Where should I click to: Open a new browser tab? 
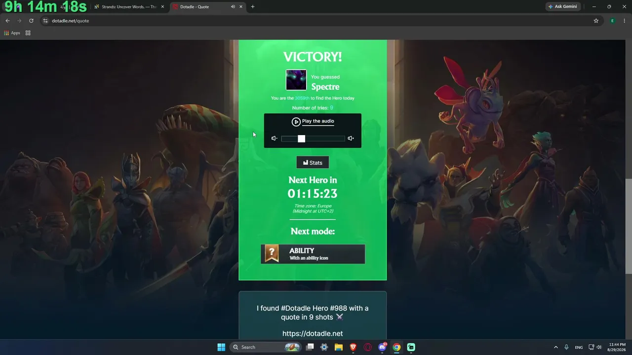253,7
